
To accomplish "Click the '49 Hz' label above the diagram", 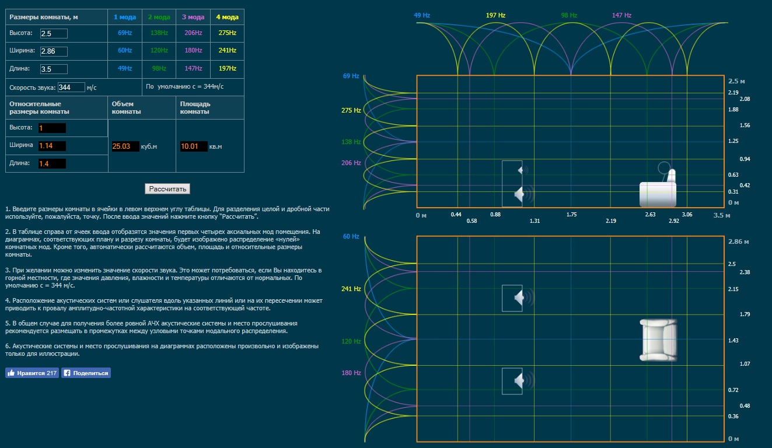I will point(422,15).
